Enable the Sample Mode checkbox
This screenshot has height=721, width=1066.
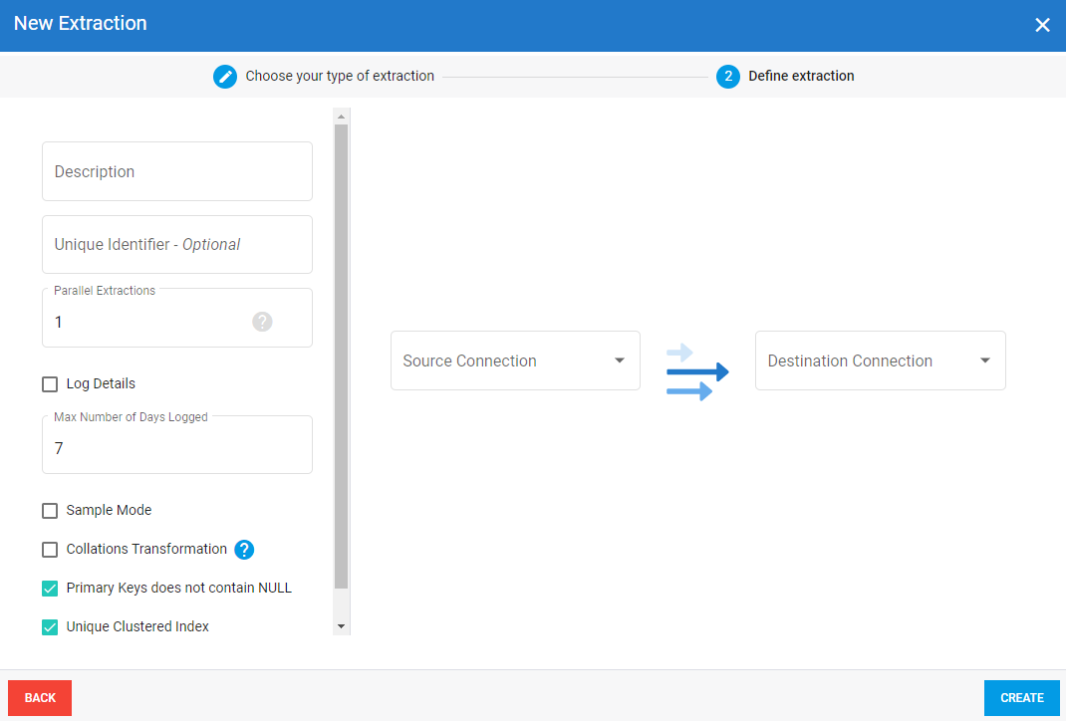pos(50,511)
